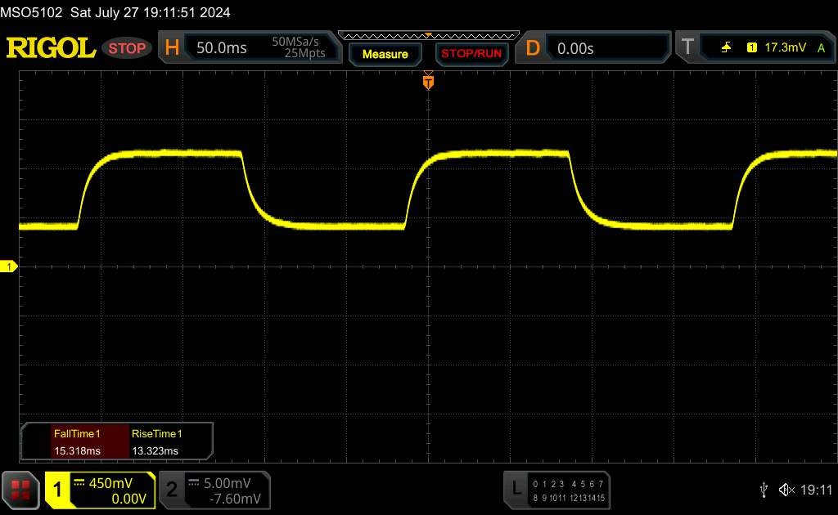This screenshot has height=515, width=838.
Task: Click channel 2 -7.60mV offset value
Action: coord(235,499)
